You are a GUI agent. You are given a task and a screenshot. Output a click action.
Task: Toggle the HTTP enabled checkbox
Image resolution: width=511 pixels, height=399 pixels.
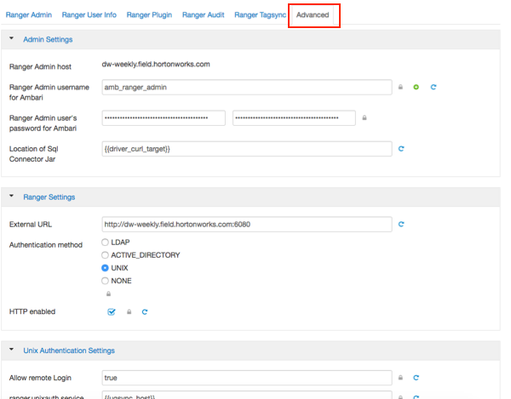coord(111,311)
